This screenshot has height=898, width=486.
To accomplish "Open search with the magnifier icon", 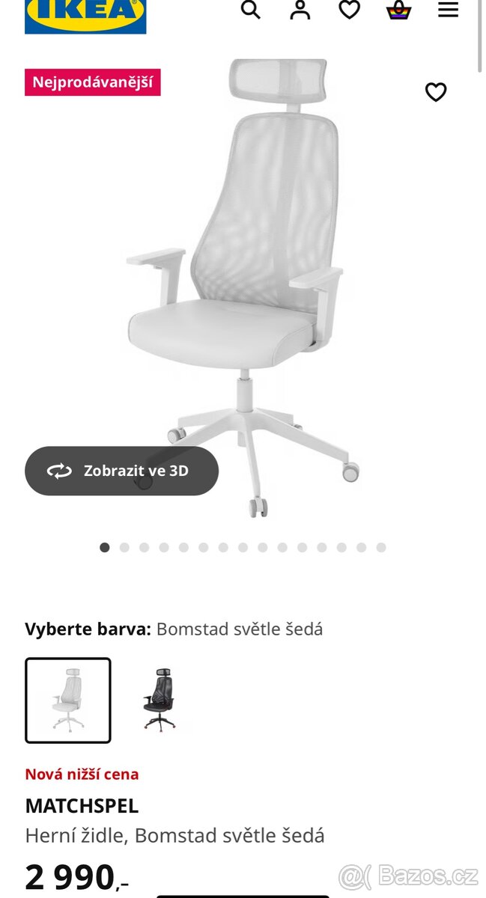I will pos(251,10).
